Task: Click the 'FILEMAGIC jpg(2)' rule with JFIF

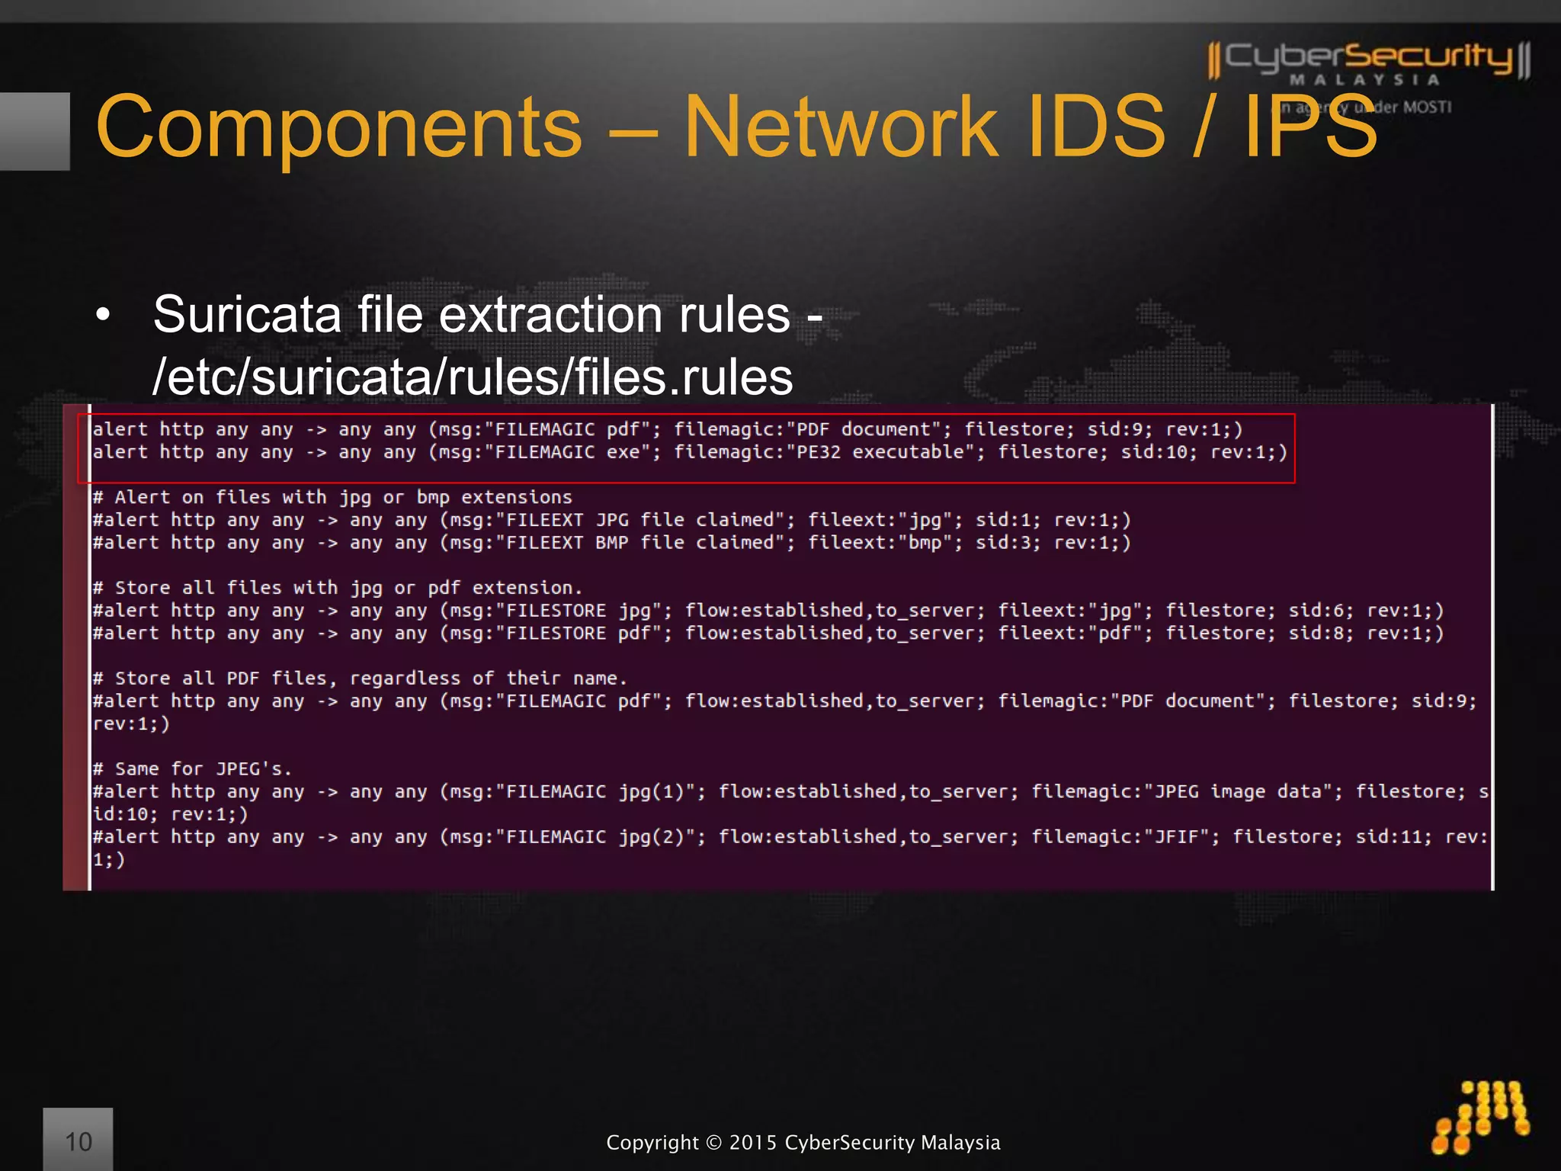Action: (x=790, y=848)
